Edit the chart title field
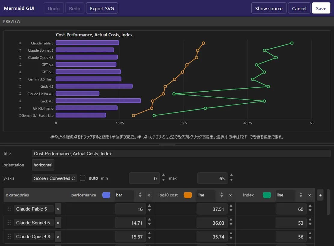The image size is (334, 246). [181, 154]
